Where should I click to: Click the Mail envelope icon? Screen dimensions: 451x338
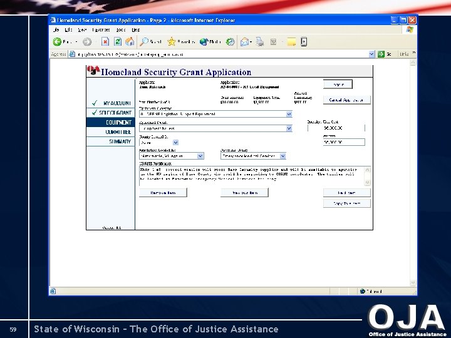[x=244, y=42]
